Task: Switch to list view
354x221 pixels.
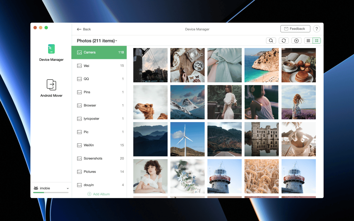Action: click(308, 41)
